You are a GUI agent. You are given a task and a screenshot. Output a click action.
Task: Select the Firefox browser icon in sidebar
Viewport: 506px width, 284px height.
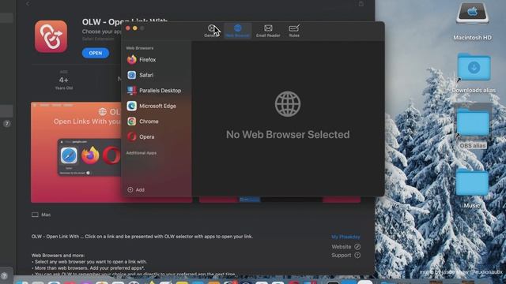pyautogui.click(x=132, y=60)
